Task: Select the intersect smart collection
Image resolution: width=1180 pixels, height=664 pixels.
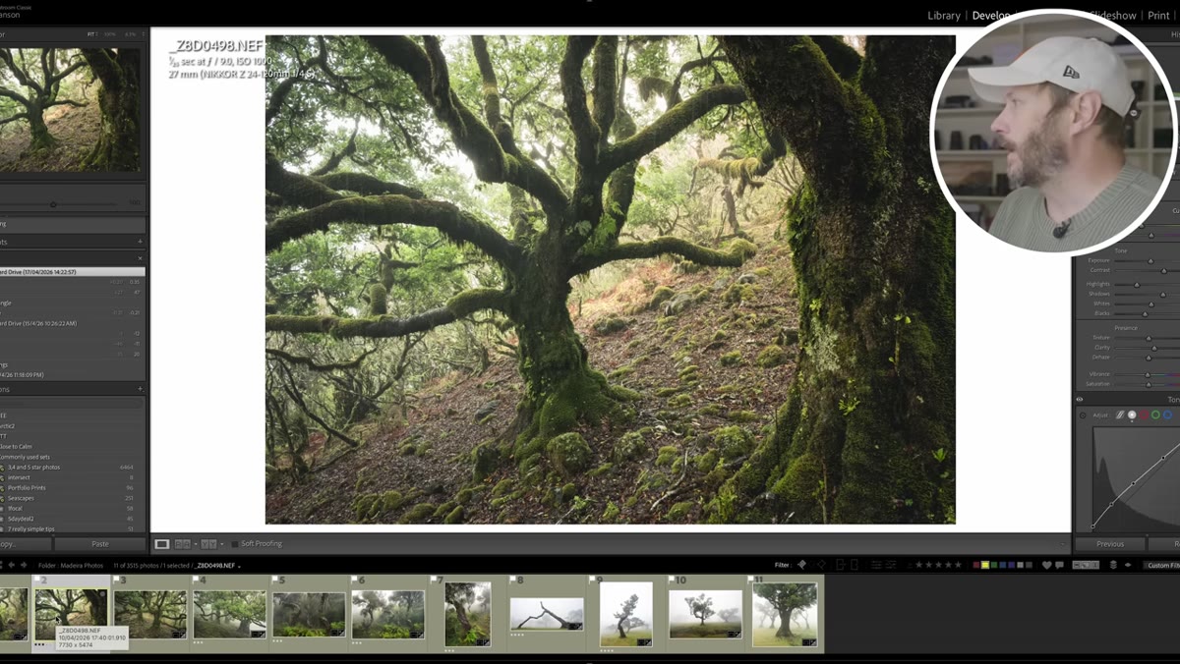Action: pyautogui.click(x=19, y=477)
